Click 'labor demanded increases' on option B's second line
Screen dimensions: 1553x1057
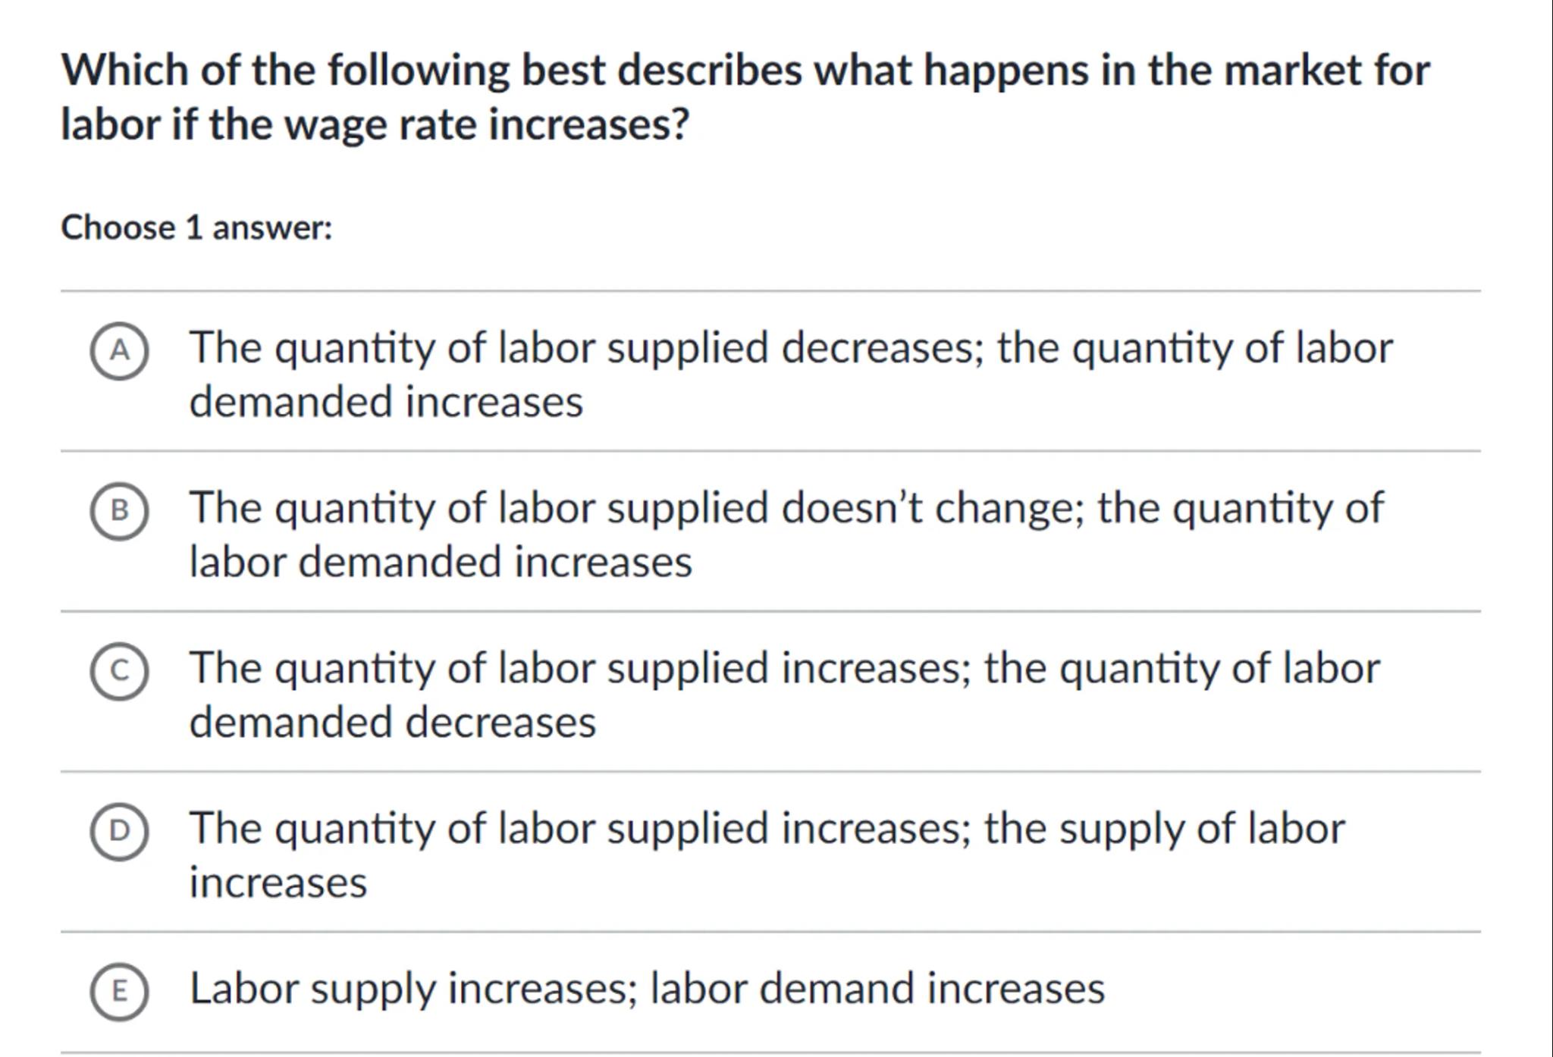pos(440,562)
